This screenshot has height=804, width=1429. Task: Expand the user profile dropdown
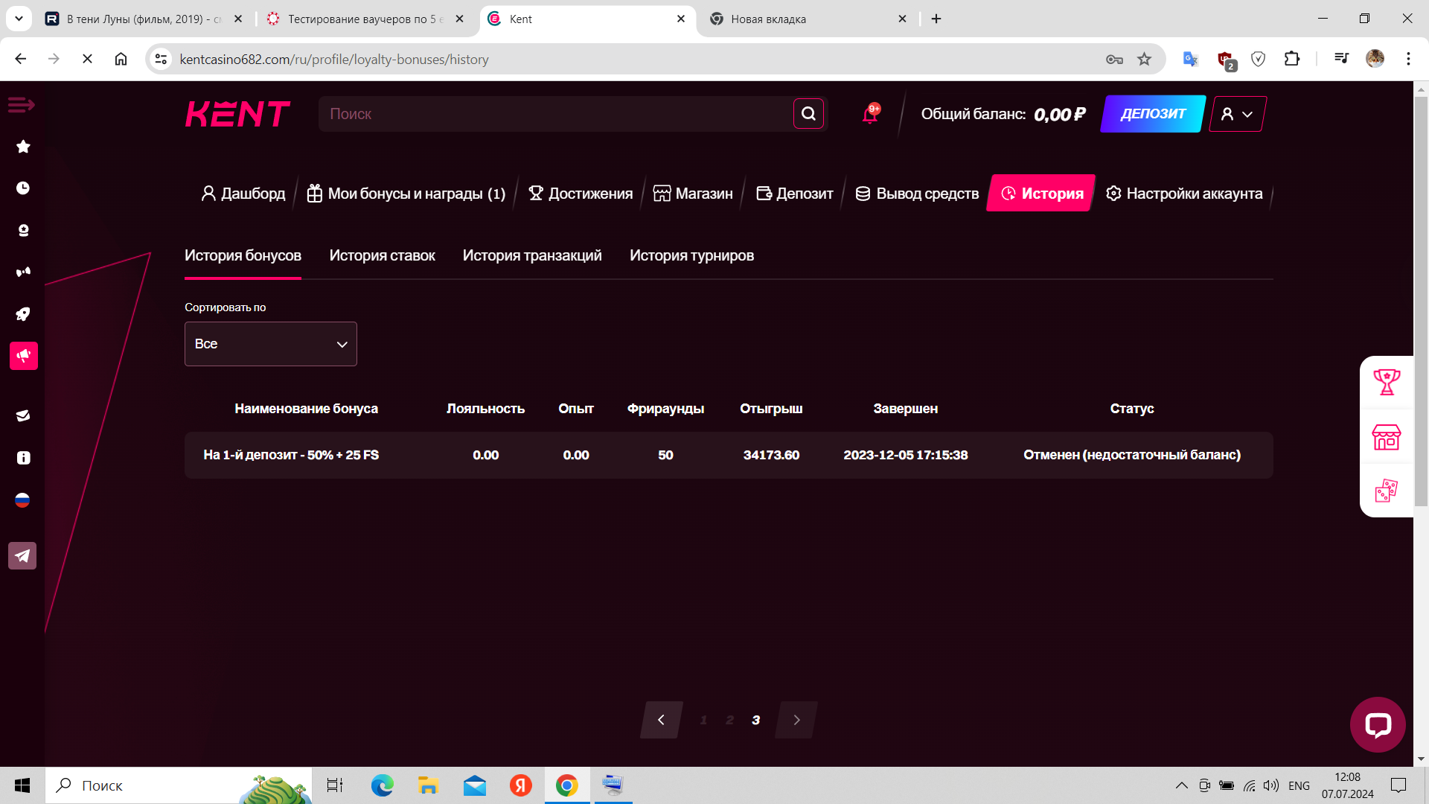[x=1237, y=114]
